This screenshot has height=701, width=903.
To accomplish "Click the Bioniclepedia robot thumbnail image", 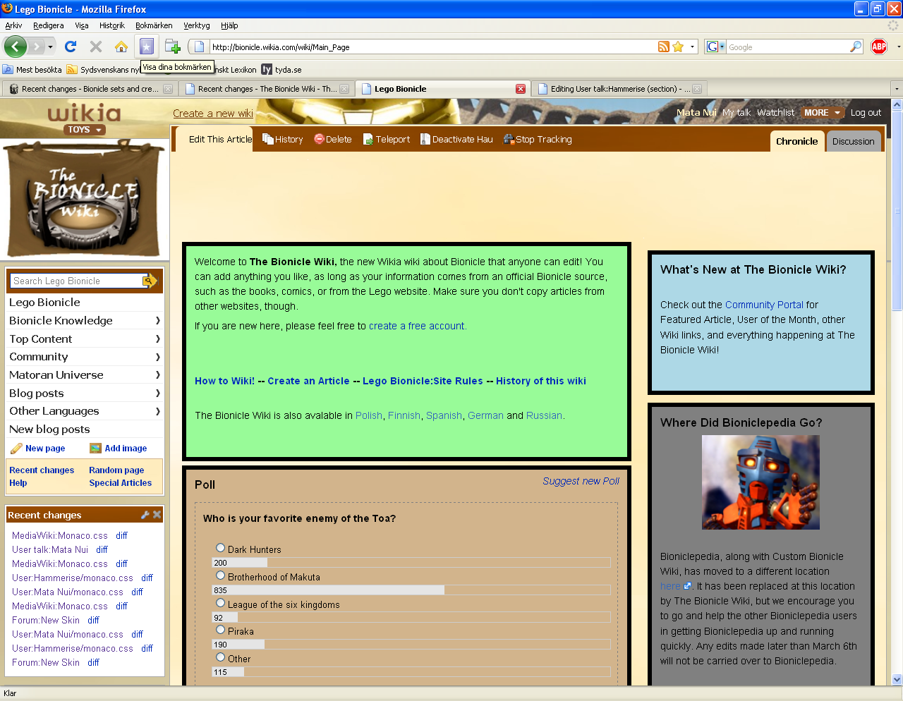I will click(760, 482).
